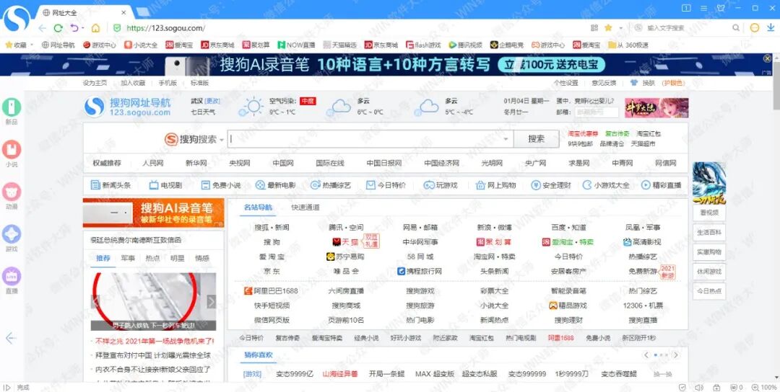This screenshot has height=392, width=780.
Task: Open the 今日特价 shortcut in the icon row
Action: [386, 185]
